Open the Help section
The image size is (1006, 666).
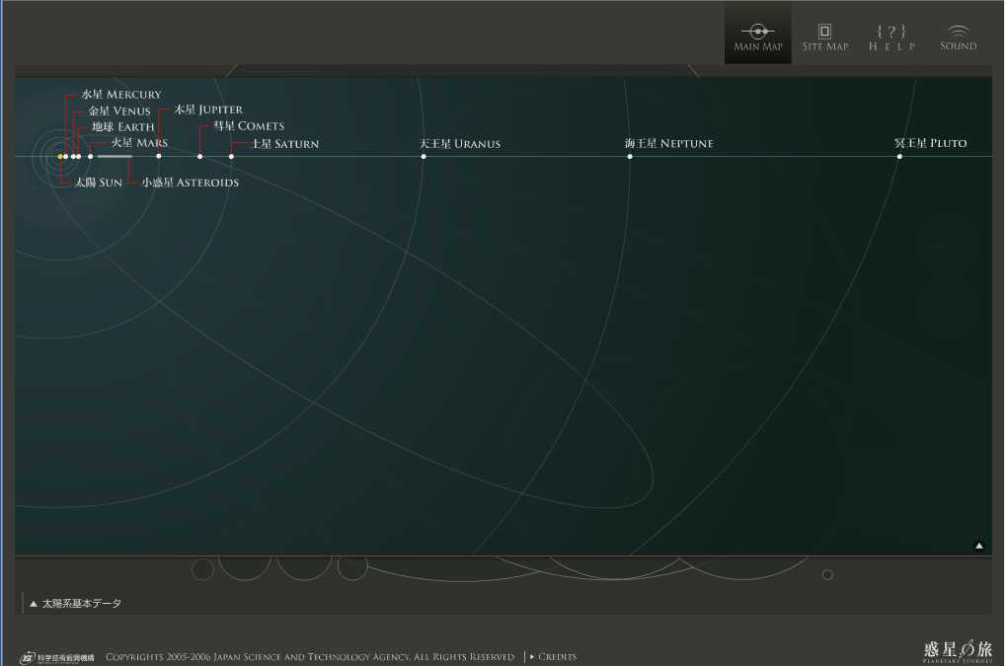pos(891,37)
